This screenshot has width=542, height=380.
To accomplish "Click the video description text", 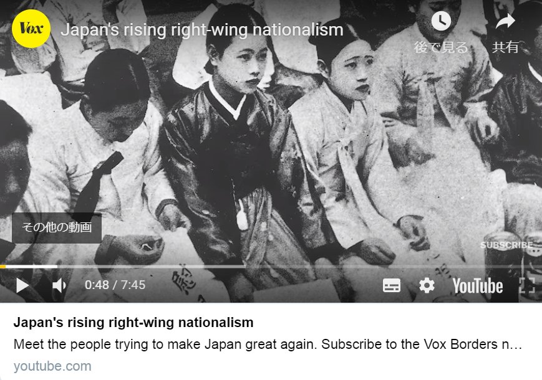I will pos(268,344).
